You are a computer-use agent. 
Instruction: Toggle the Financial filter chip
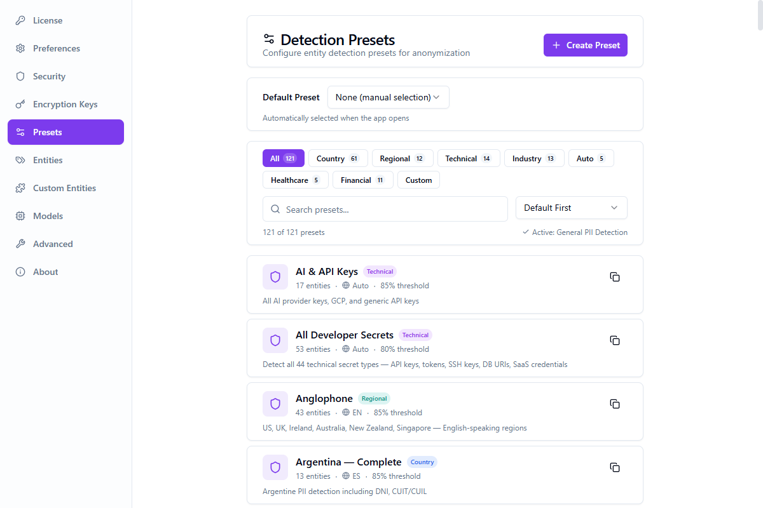[362, 180]
